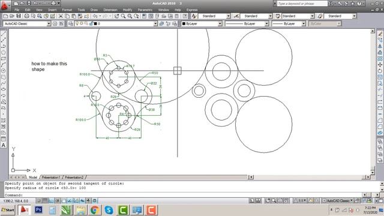Toggle Grid Display in status bar
384x216 pixels.
pyautogui.click(x=45, y=201)
